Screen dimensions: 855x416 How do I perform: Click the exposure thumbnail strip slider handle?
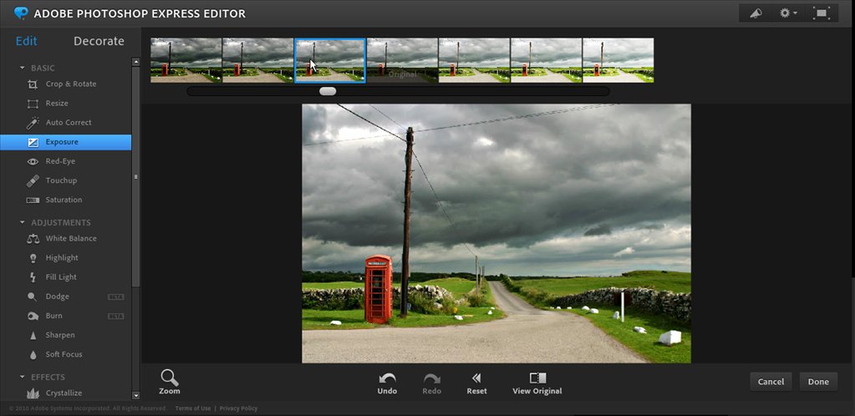pos(328,91)
